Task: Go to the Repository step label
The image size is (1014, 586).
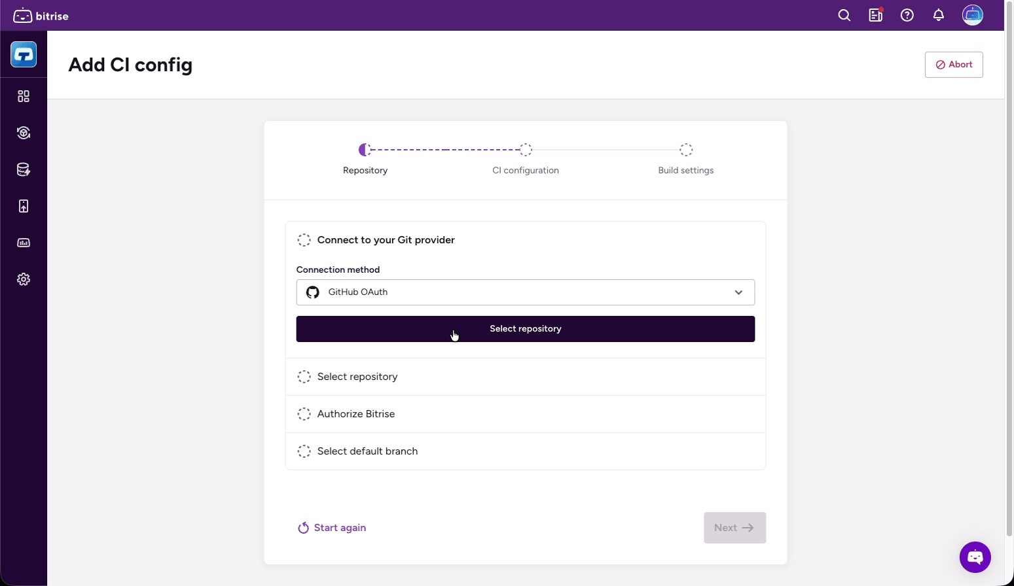Action: (x=365, y=170)
